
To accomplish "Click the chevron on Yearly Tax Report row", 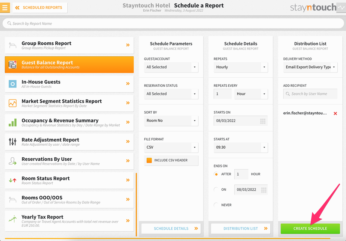I will (x=128, y=221).
